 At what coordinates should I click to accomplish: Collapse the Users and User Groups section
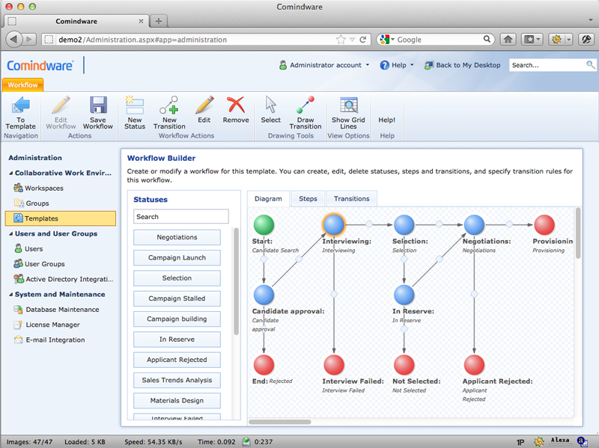11,234
